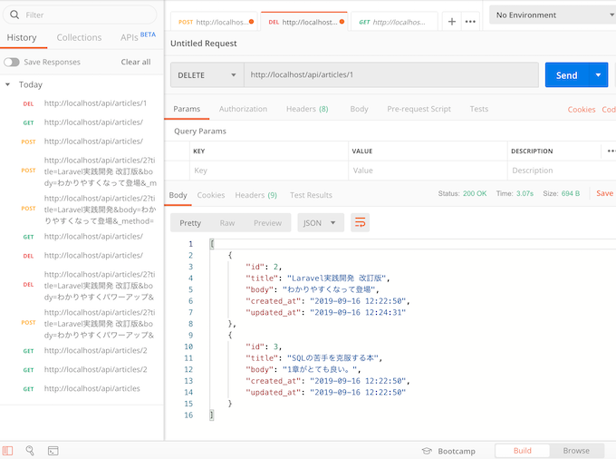This screenshot has height=459, width=616.
Task: Open the No Environment dropdown
Action: (x=553, y=15)
